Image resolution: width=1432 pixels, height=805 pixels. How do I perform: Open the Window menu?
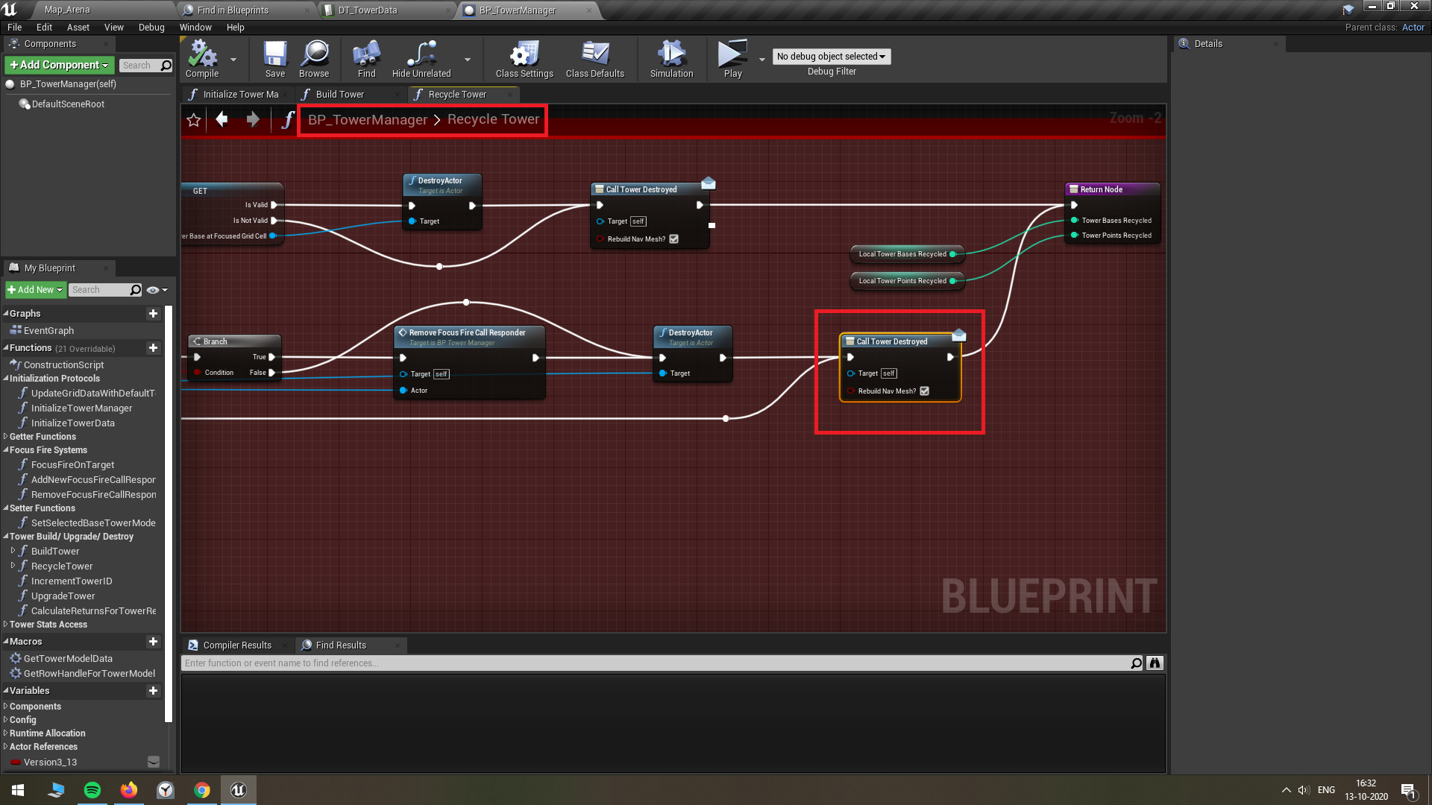[x=195, y=28]
